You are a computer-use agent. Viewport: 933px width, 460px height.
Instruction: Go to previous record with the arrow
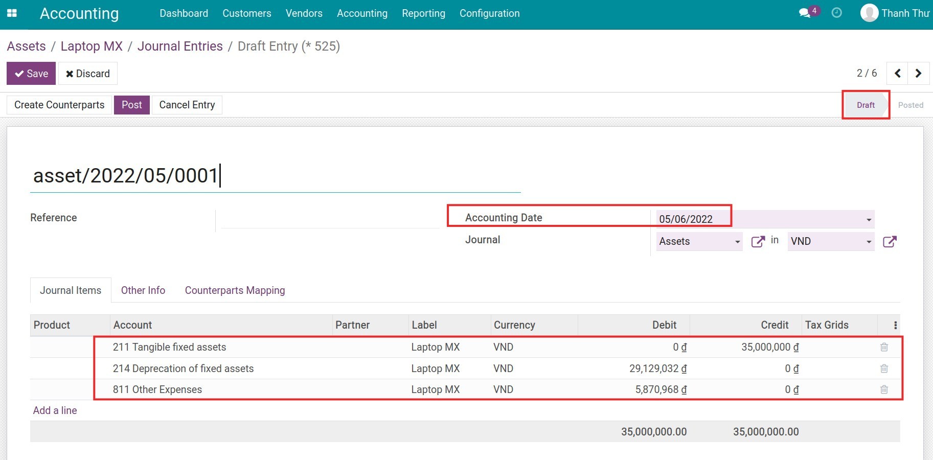click(897, 73)
